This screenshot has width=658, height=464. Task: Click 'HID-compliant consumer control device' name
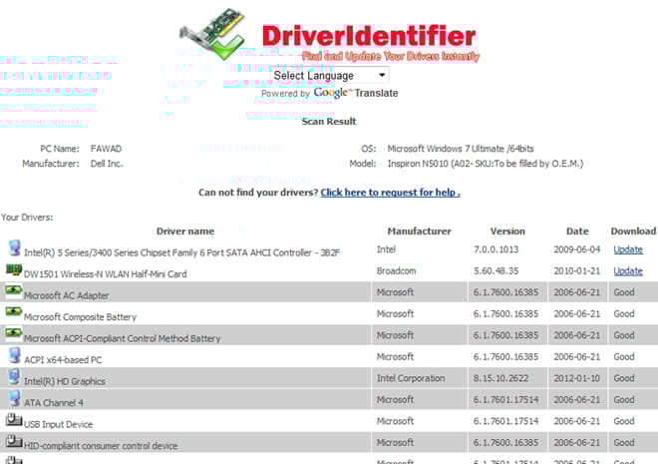tap(101, 445)
